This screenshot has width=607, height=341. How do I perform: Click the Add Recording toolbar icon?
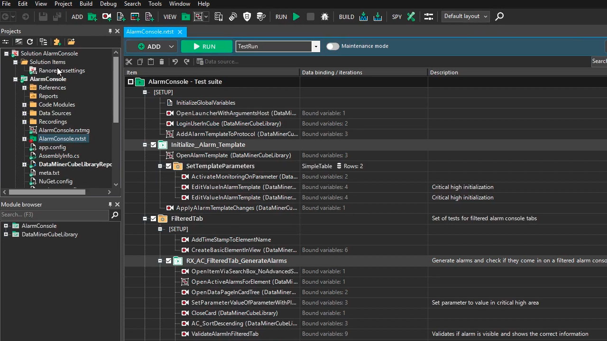coord(107,17)
